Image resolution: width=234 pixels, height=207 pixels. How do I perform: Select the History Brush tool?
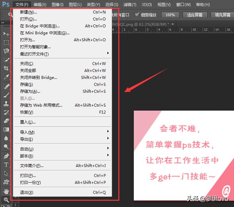pyautogui.click(x=6, y=112)
